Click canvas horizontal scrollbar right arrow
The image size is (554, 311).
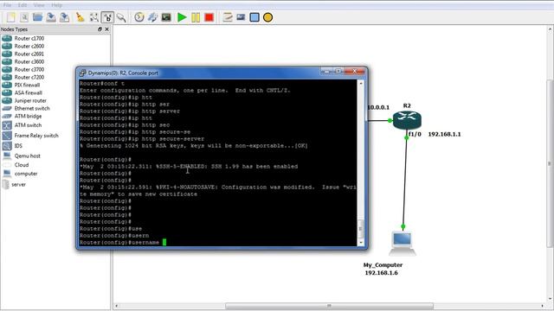click(543, 306)
